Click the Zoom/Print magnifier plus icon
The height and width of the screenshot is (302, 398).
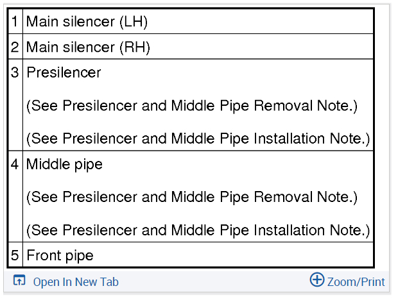317,280
